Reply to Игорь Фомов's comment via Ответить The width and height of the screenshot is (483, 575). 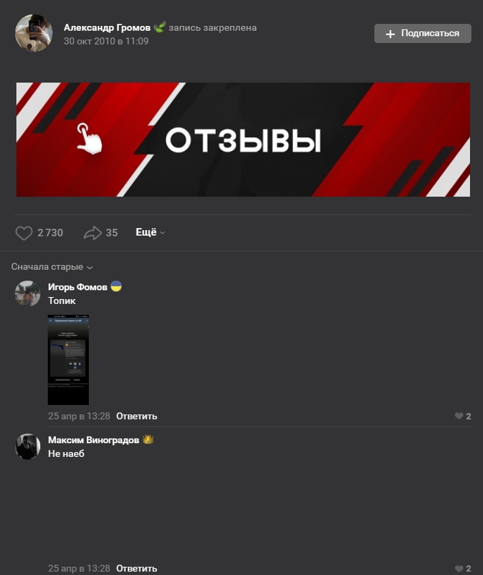click(137, 416)
